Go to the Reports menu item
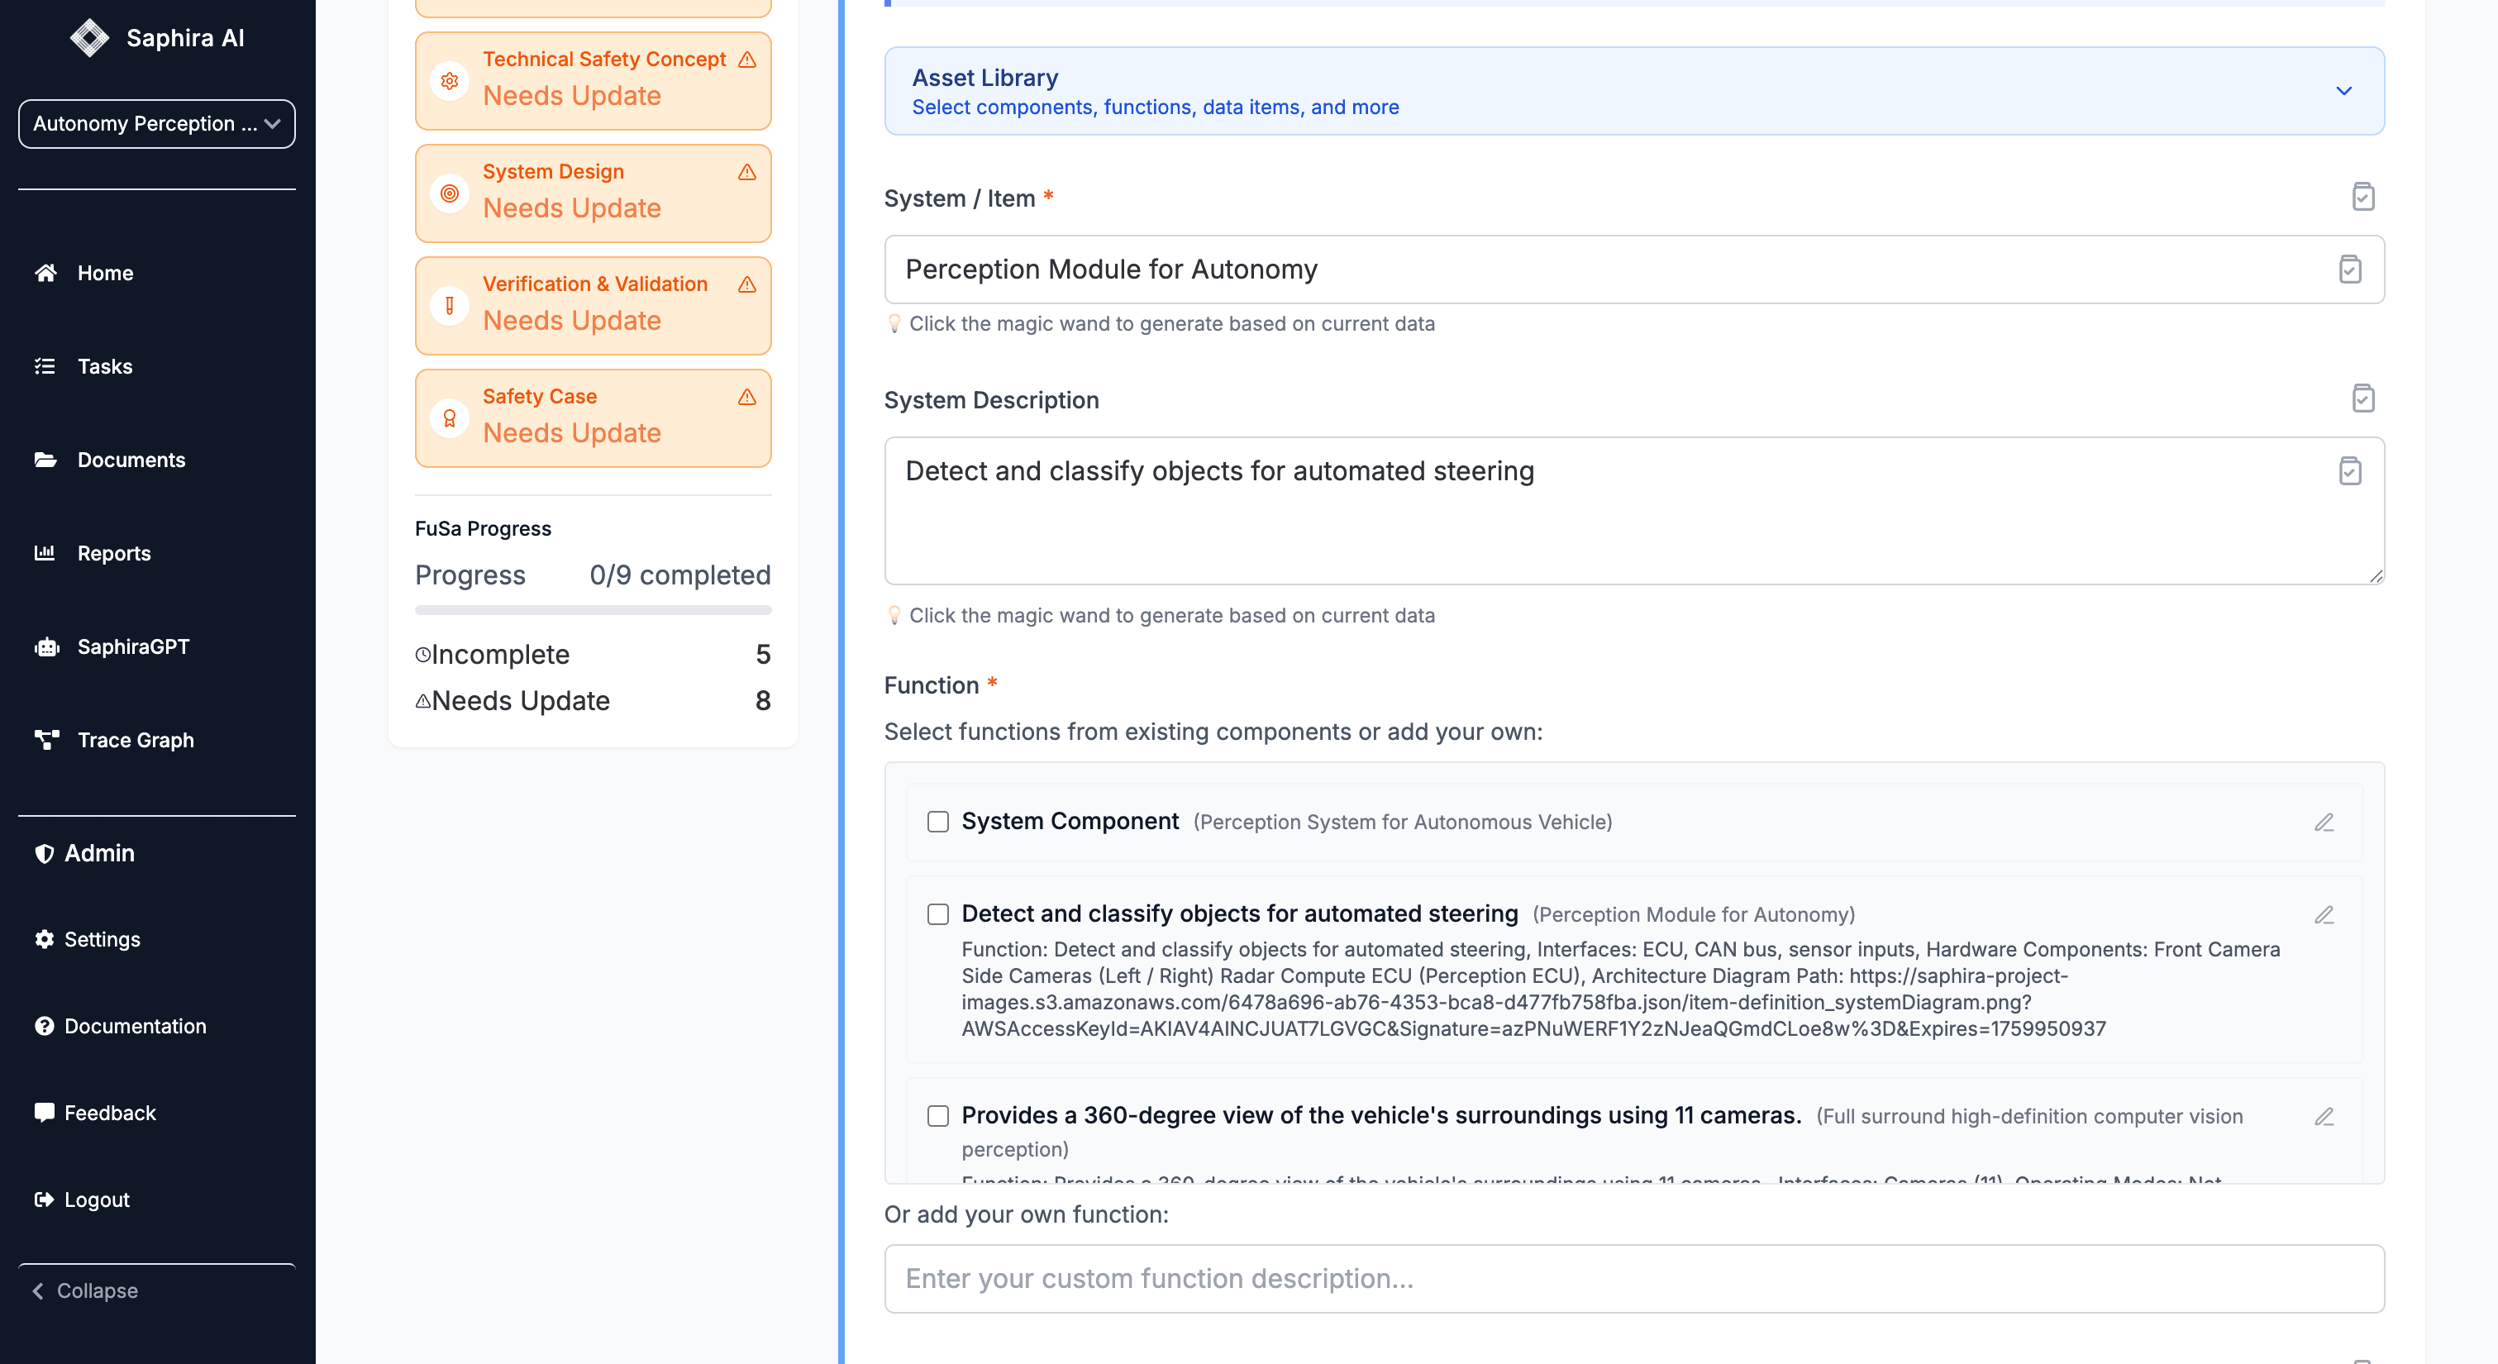Image resolution: width=2498 pixels, height=1364 pixels. pyautogui.click(x=113, y=553)
